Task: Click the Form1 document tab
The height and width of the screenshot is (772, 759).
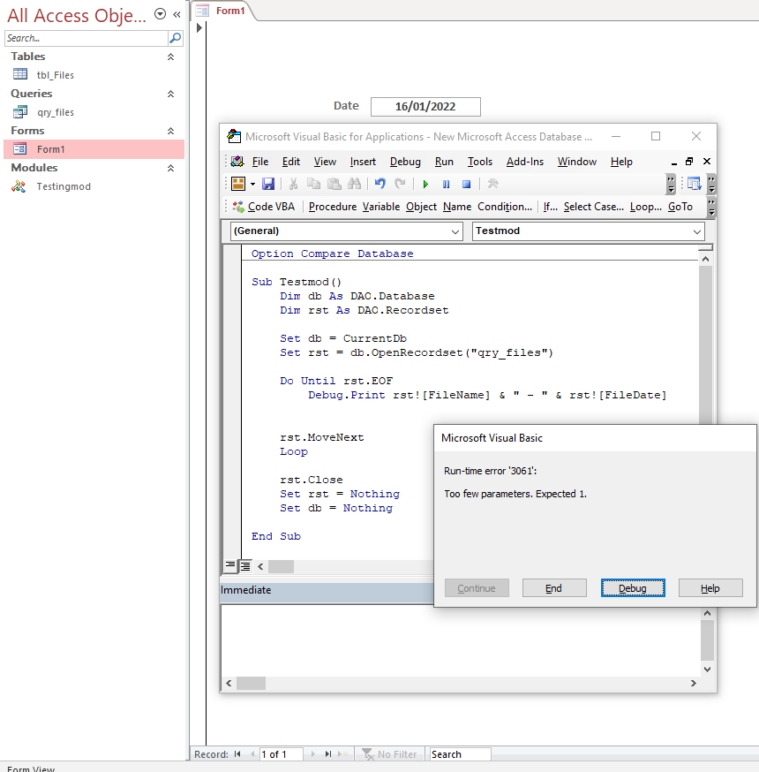Action: [x=224, y=11]
